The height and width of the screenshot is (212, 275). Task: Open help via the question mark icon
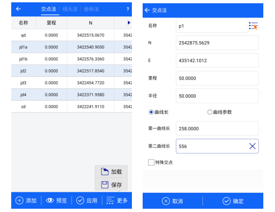tap(128, 9)
